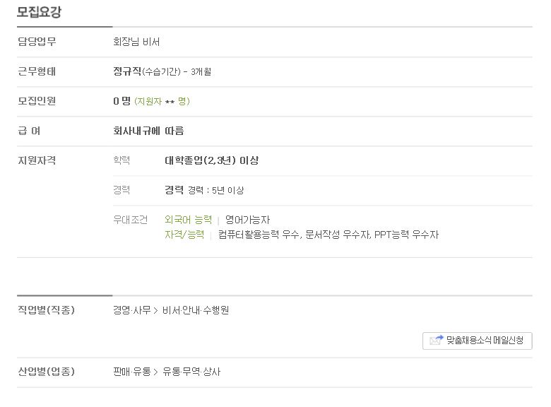Open the 비서·안내·수행원 job category link
The height and width of the screenshot is (407, 551).
tap(196, 310)
